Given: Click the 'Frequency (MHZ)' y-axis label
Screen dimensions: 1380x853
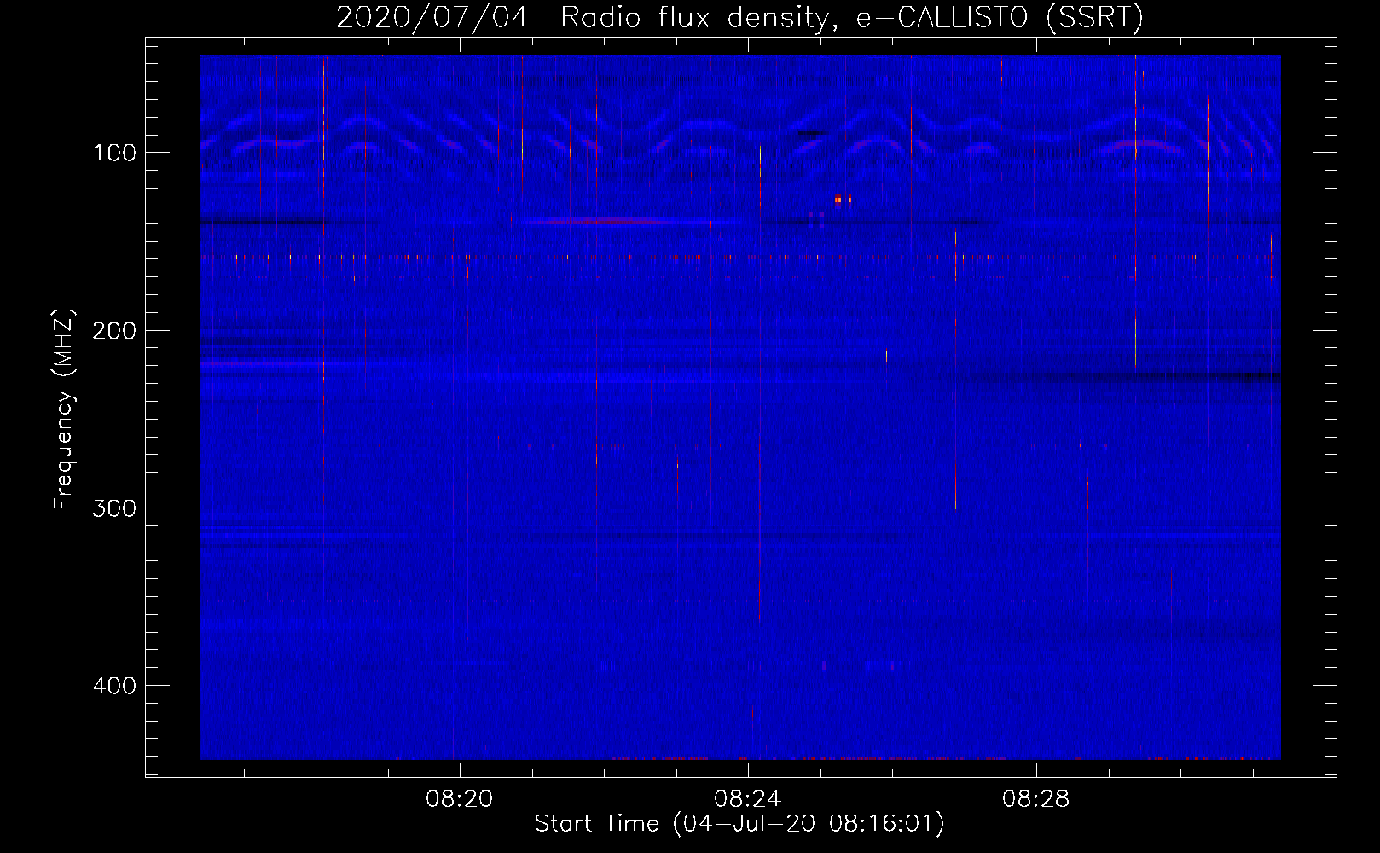Looking at the screenshot, I should [x=64, y=409].
